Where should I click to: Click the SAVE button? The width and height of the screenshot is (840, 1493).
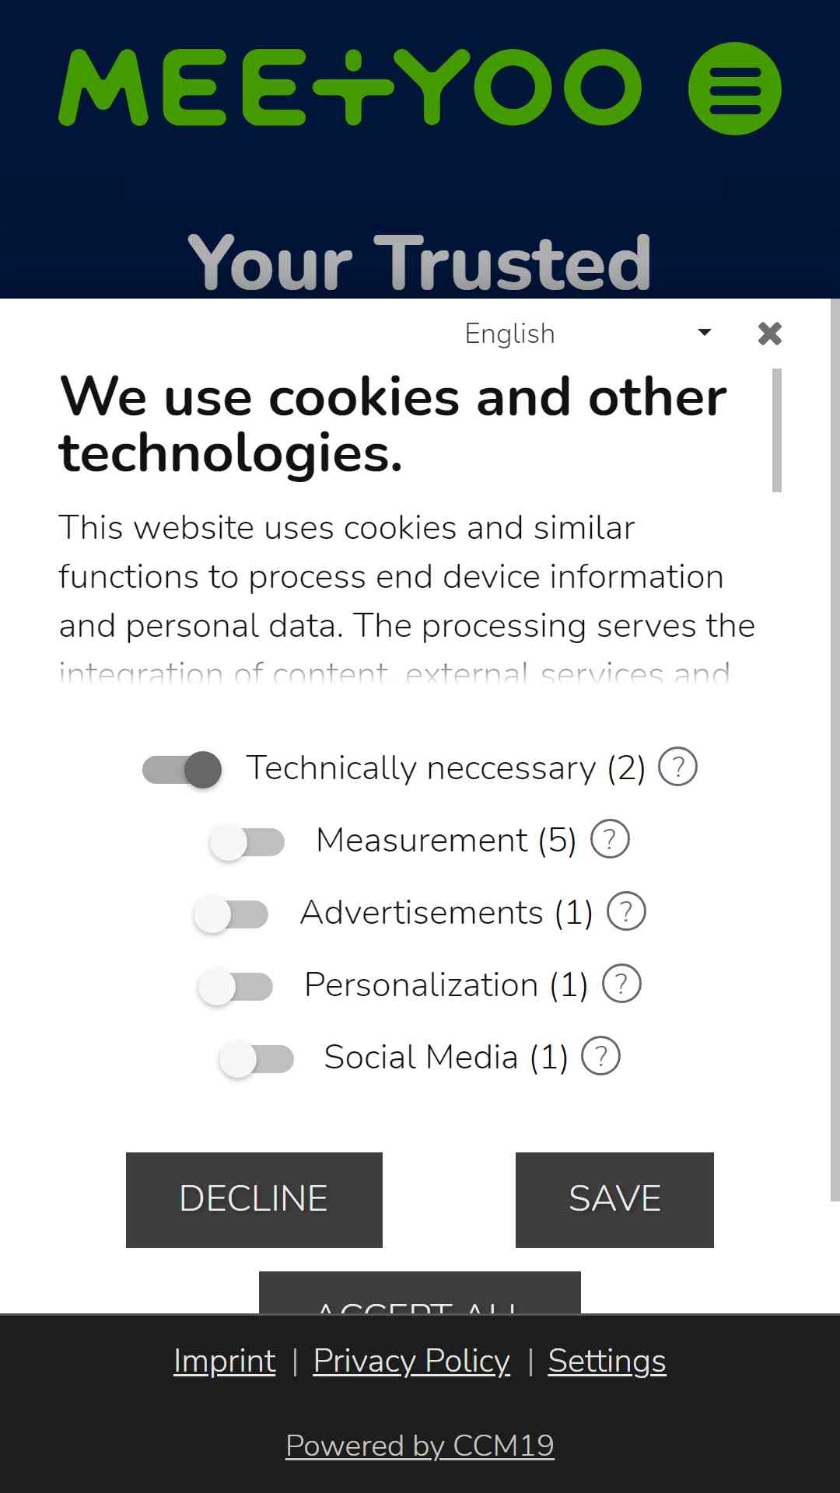pyautogui.click(x=614, y=1200)
